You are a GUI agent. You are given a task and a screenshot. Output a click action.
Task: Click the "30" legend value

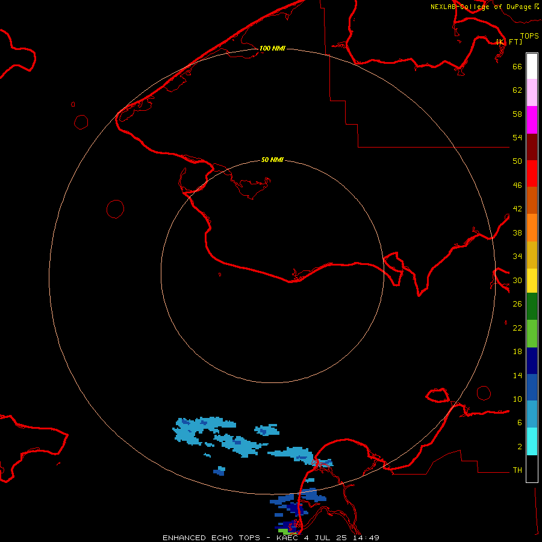(x=517, y=280)
